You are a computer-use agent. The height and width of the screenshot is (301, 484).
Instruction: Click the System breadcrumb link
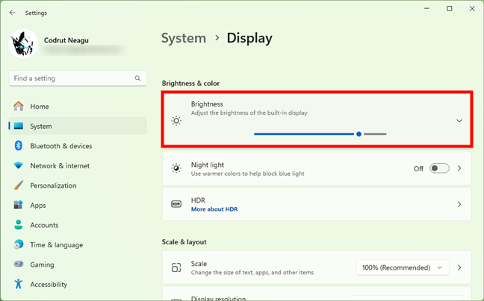pos(184,38)
